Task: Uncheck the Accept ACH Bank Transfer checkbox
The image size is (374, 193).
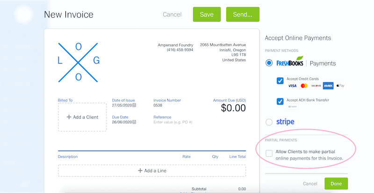Action: tap(280, 101)
